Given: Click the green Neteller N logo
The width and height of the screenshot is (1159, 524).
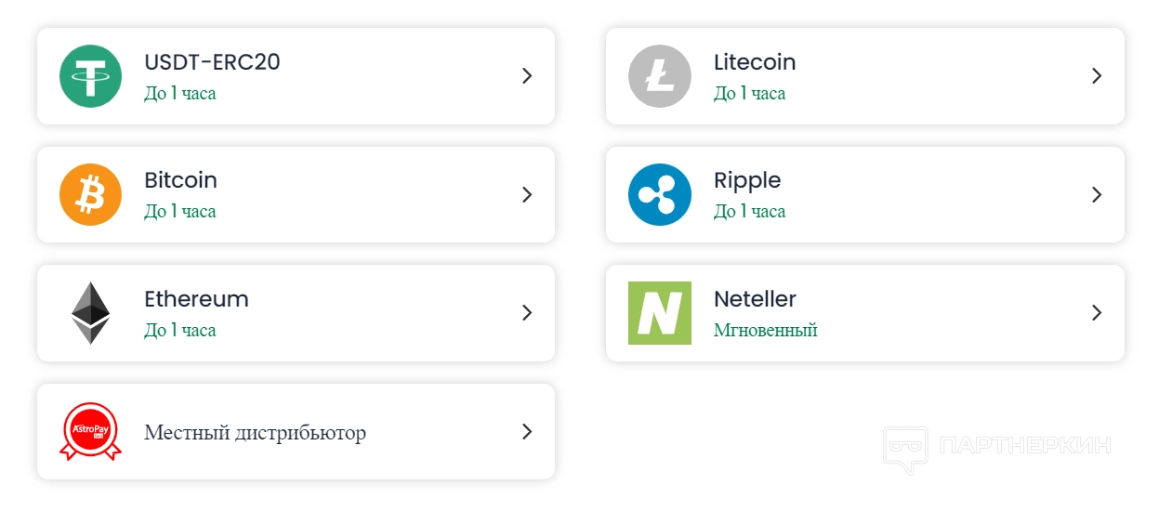Looking at the screenshot, I should point(660,313).
